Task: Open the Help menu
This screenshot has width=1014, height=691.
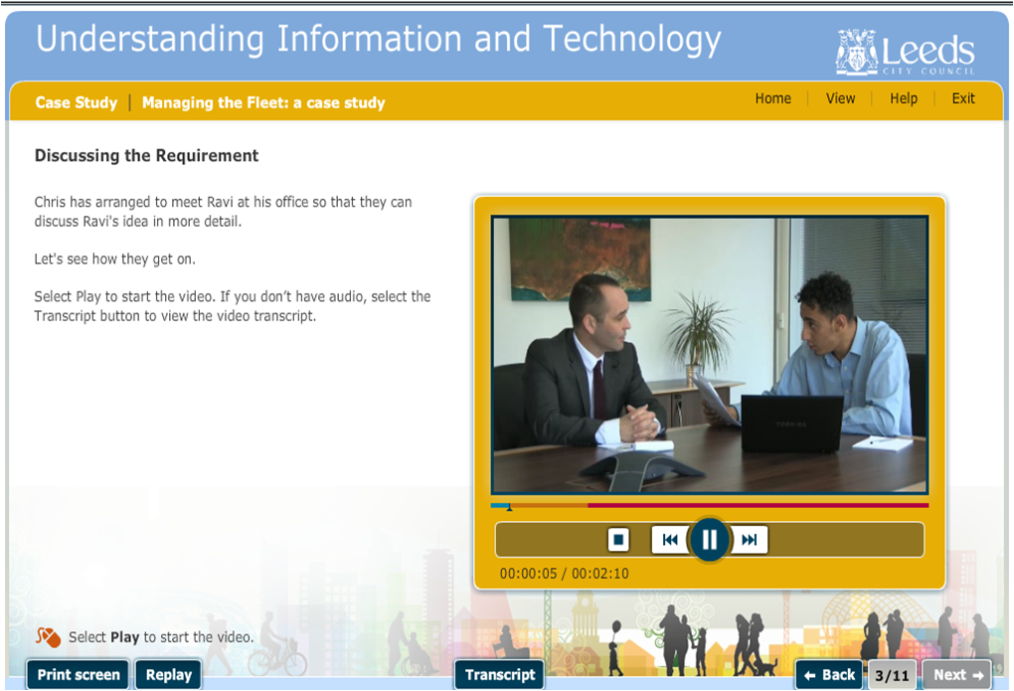Action: 904,98
